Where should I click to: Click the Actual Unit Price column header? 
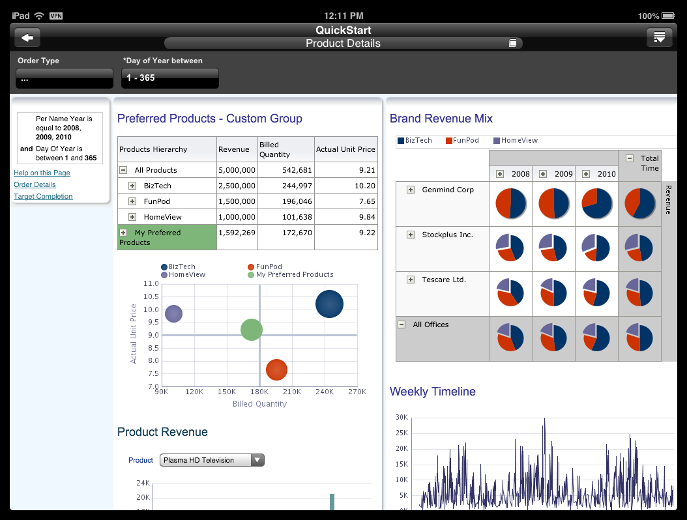(x=345, y=149)
